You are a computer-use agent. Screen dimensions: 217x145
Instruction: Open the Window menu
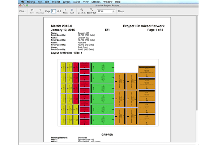click(108, 2)
